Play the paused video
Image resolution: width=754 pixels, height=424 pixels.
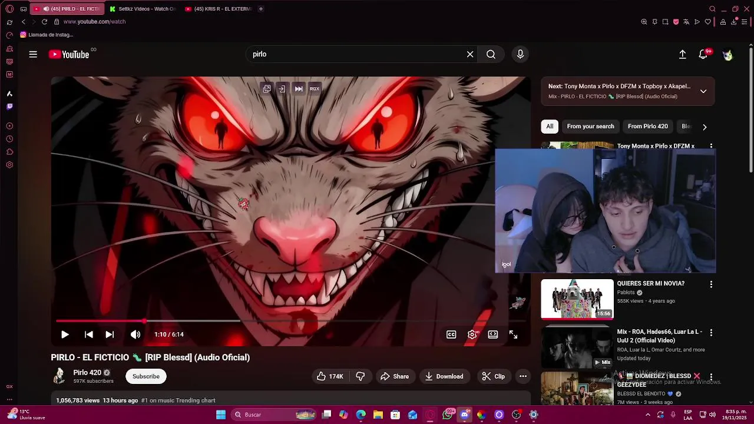65,334
